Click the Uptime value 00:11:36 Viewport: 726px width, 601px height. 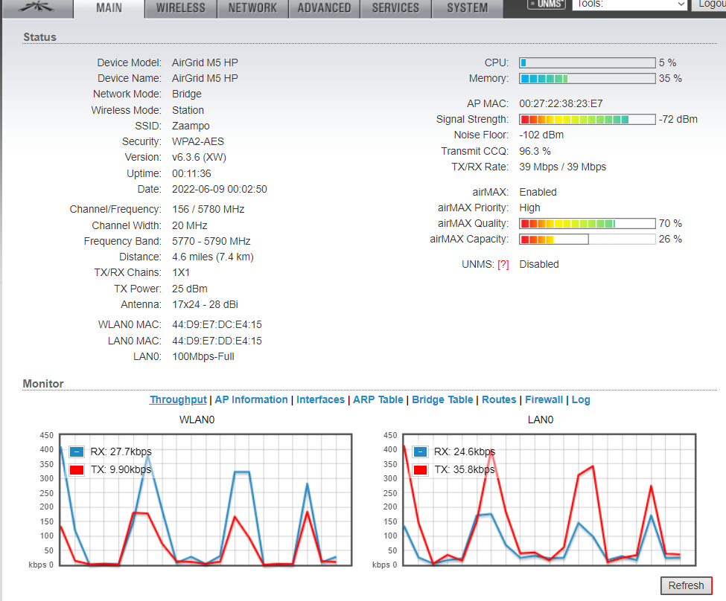[191, 173]
